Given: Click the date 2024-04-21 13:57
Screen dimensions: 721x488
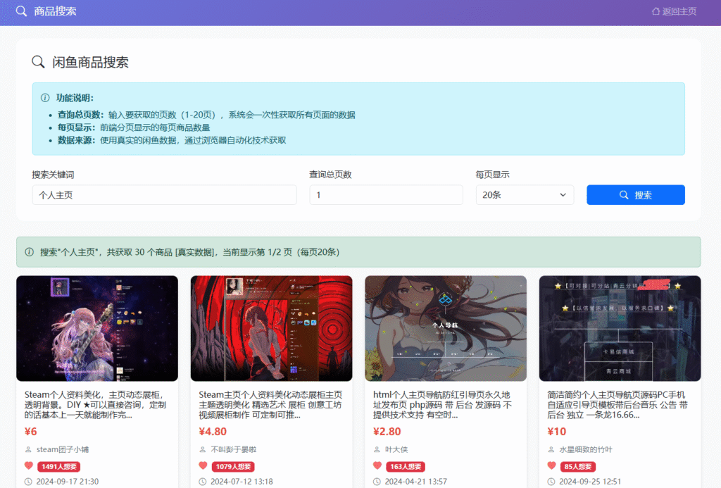Looking at the screenshot, I should 416,482.
